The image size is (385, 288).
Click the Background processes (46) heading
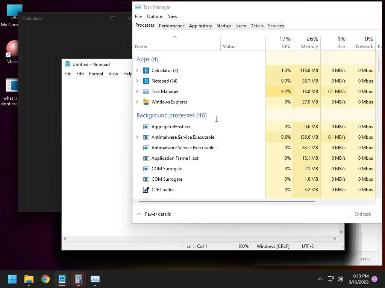(171, 115)
